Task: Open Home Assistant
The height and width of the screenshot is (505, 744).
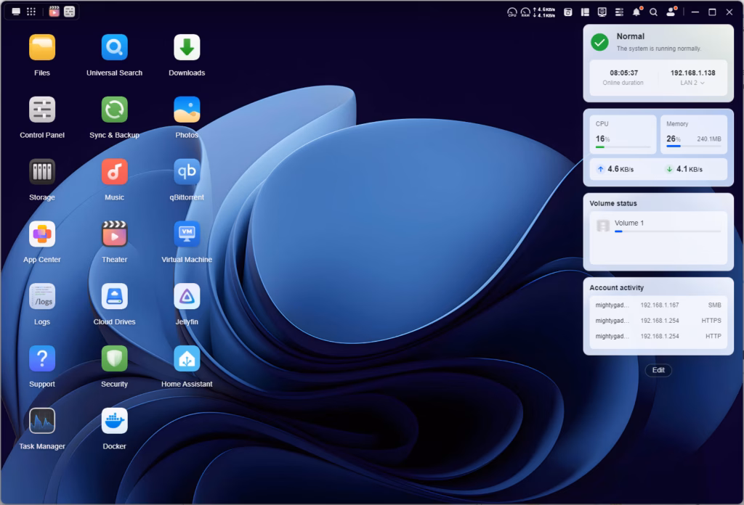Action: 187,359
